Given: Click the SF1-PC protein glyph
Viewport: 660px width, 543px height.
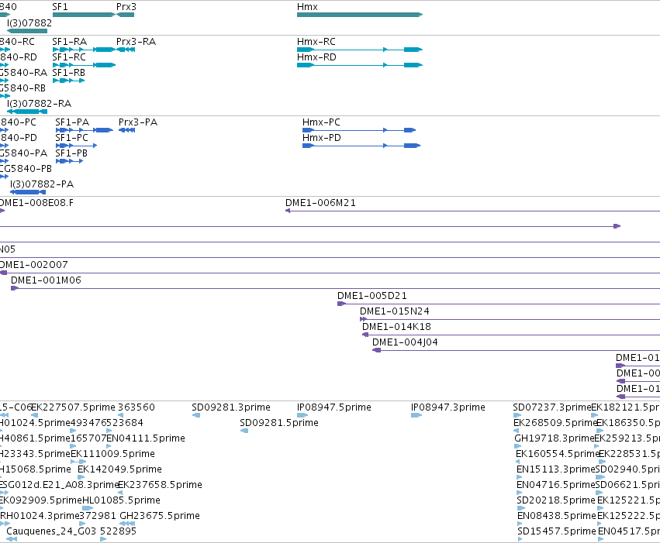Looking at the screenshot, I should coord(76,146).
